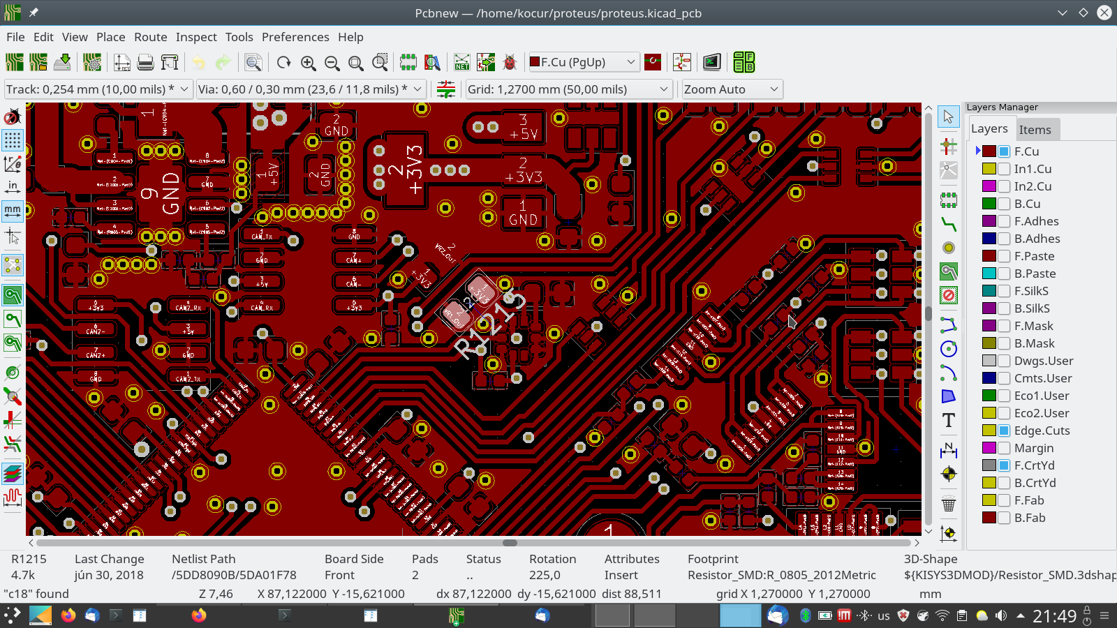This screenshot has height=628, width=1117.
Task: Click the Find text icon
Action: pyautogui.click(x=253, y=62)
